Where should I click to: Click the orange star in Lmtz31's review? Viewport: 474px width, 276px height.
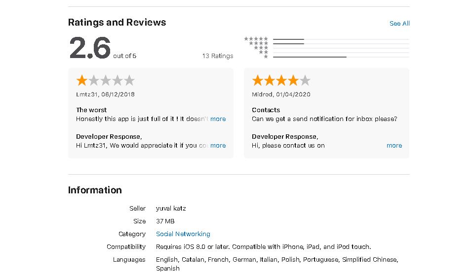pos(81,80)
